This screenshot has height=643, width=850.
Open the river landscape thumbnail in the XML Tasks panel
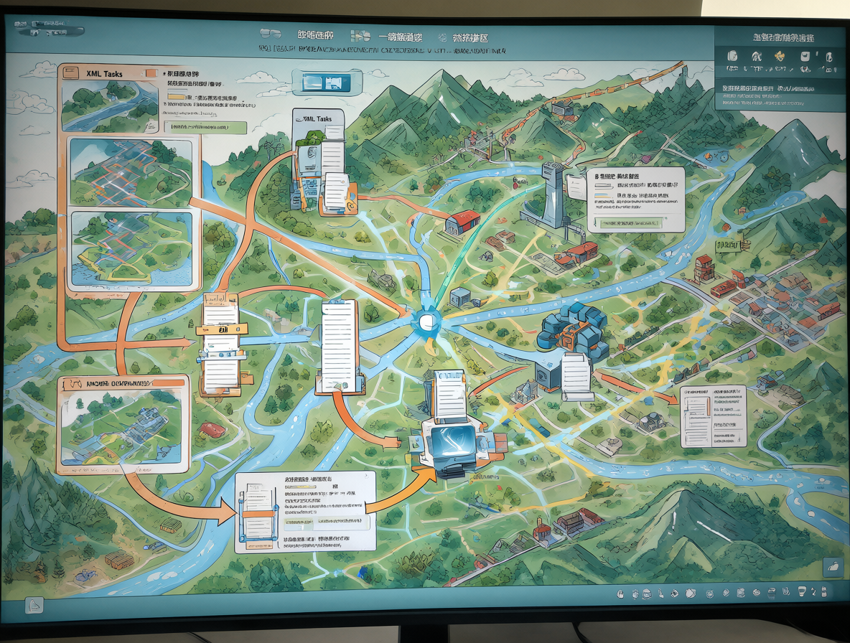pyautogui.click(x=110, y=106)
